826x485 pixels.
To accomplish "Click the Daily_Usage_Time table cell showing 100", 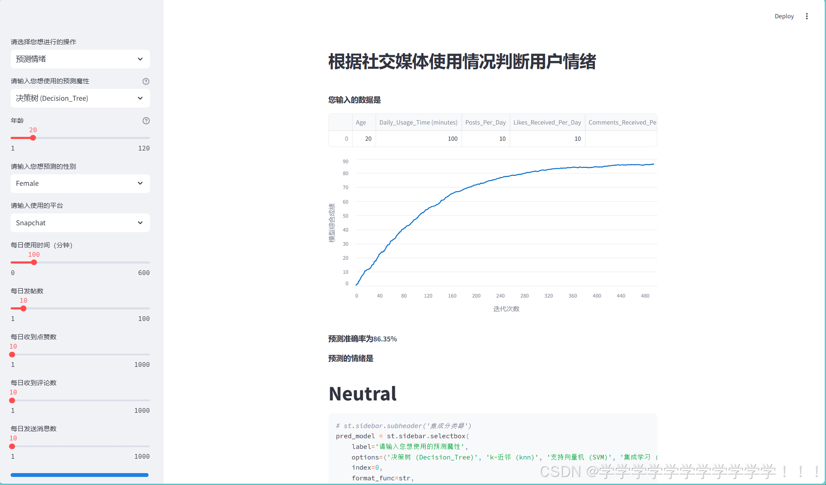I will [419, 139].
